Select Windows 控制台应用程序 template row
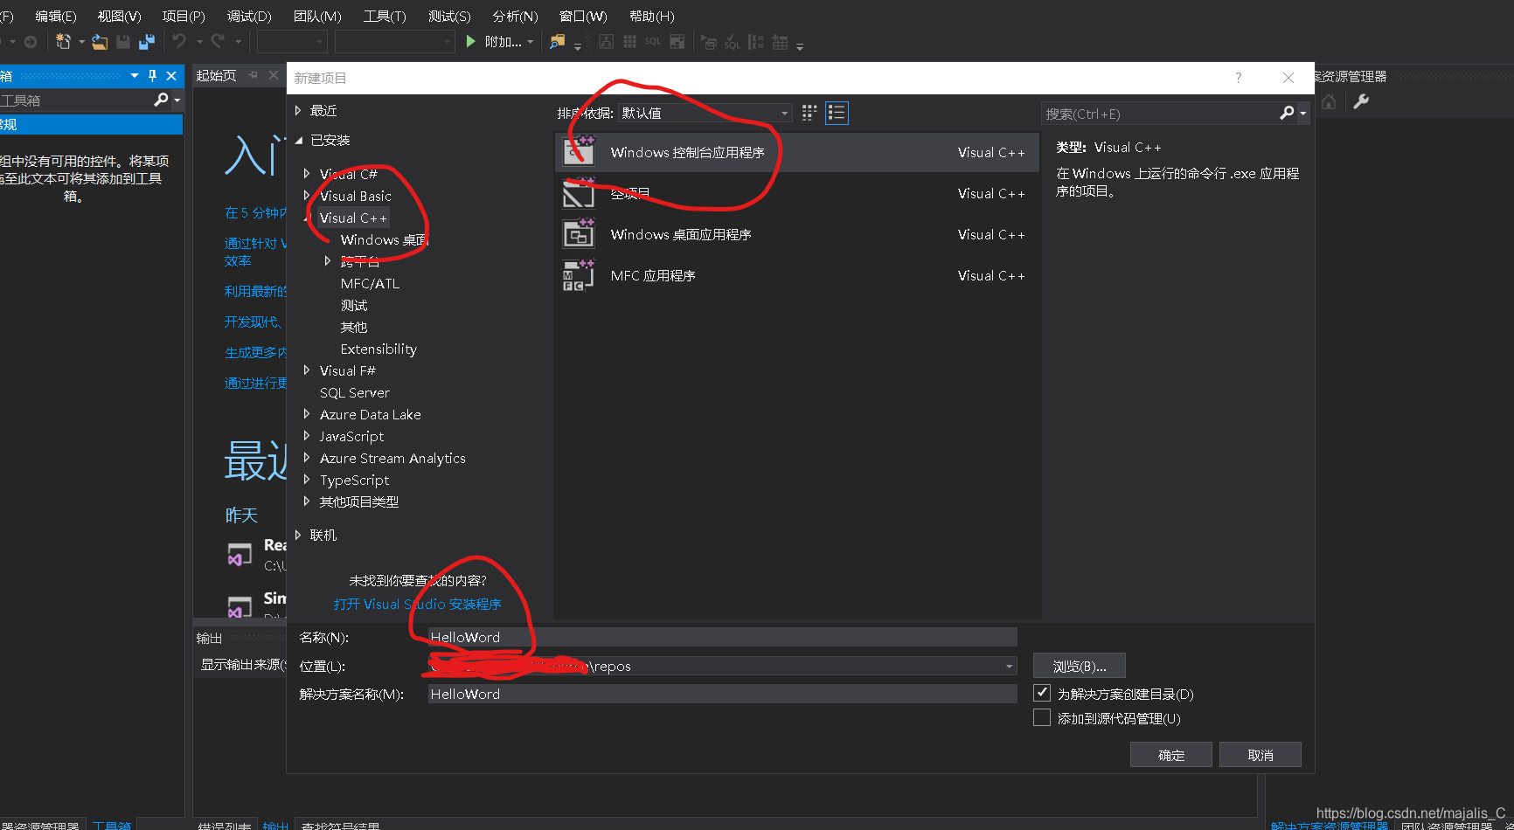The image size is (1514, 830). pyautogui.click(x=796, y=152)
